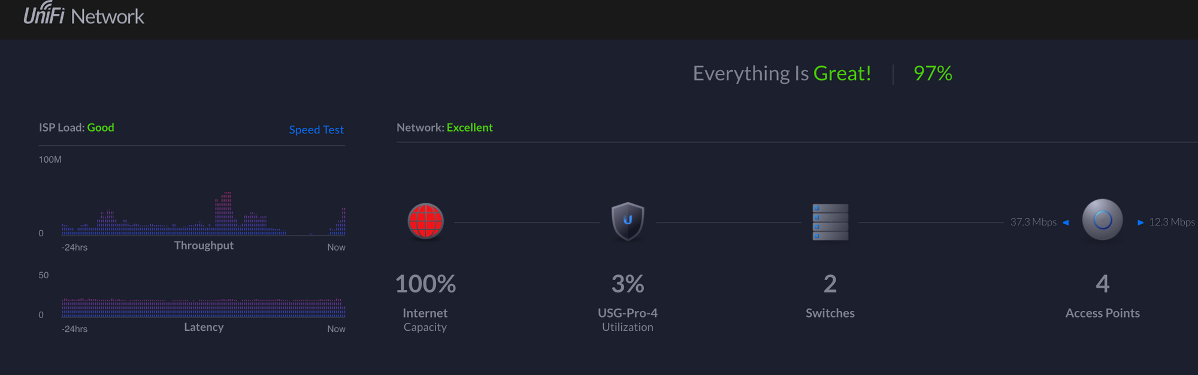Click the red Internet globe icon
The image size is (1198, 375).
pos(425,221)
